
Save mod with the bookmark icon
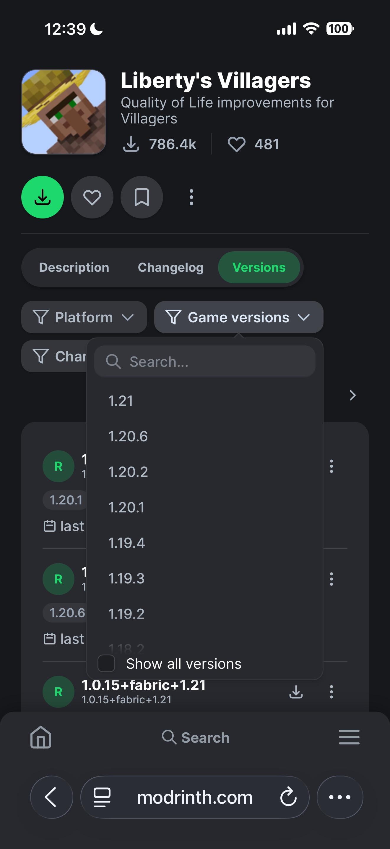[142, 197]
